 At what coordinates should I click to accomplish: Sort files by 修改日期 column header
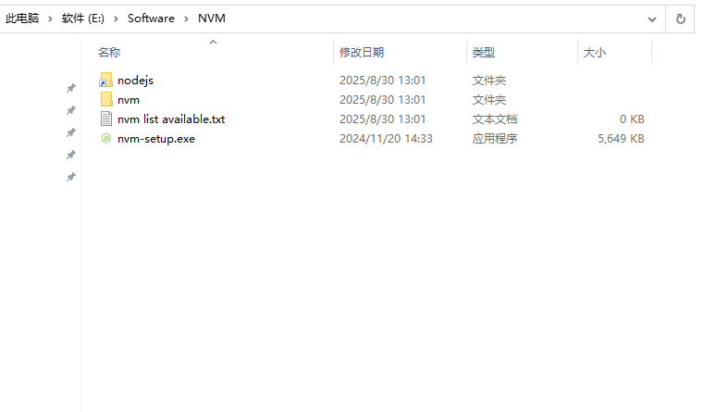tap(362, 53)
